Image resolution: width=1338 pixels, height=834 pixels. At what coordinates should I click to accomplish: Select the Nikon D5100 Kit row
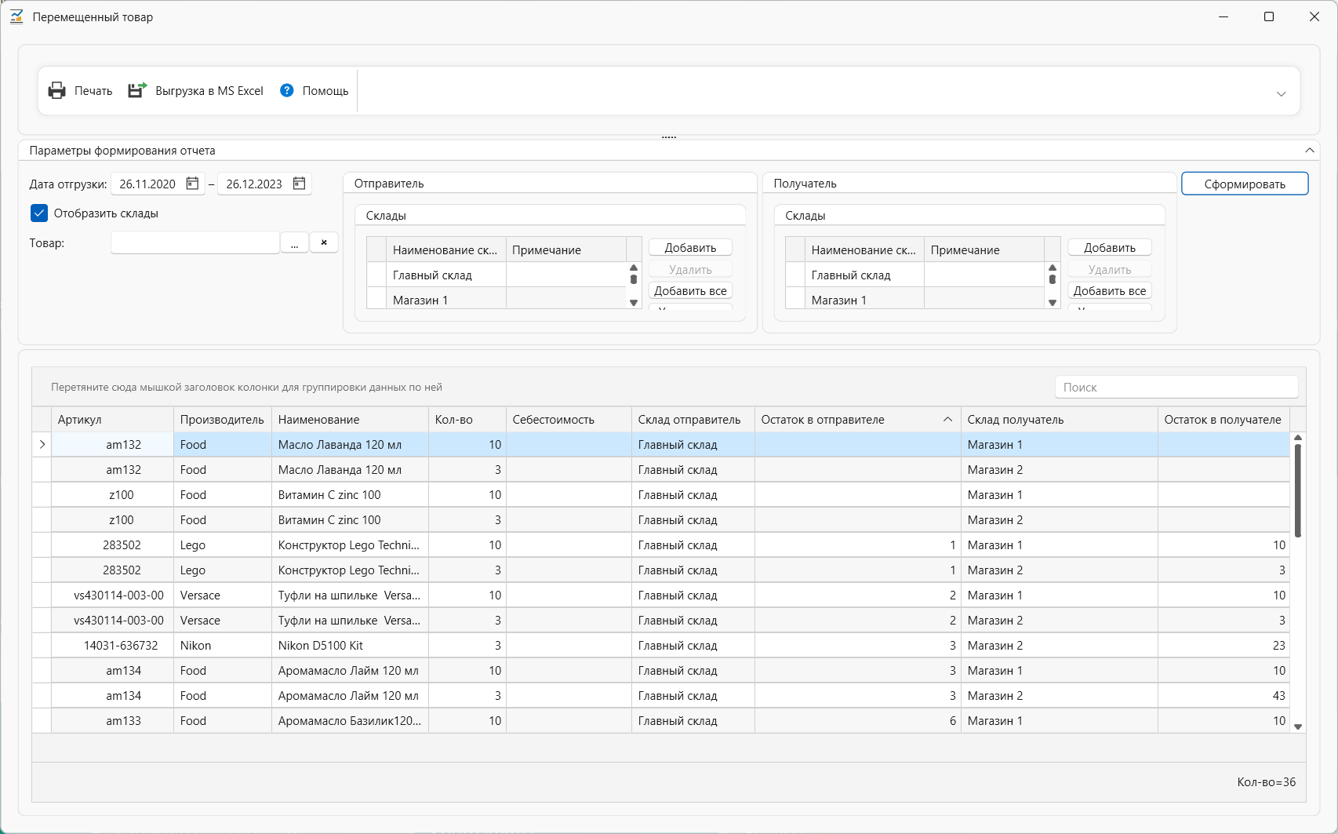pyautogui.click(x=661, y=646)
